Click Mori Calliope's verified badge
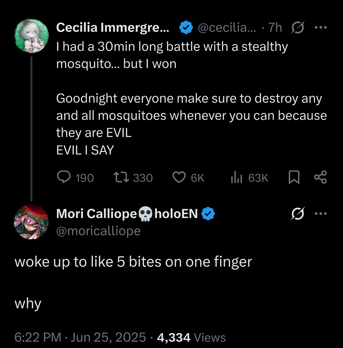 point(208,214)
